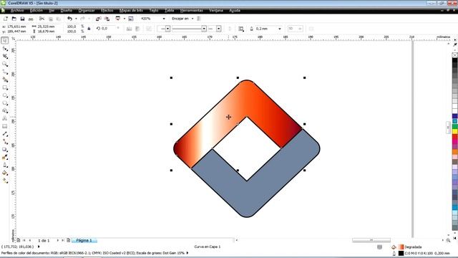The height and width of the screenshot is (258, 458).
Task: Open the undo history dropdown arrow
Action: 76,19
